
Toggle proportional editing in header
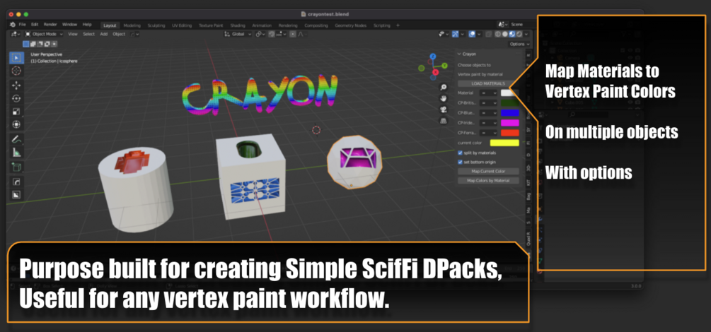pos(293,34)
